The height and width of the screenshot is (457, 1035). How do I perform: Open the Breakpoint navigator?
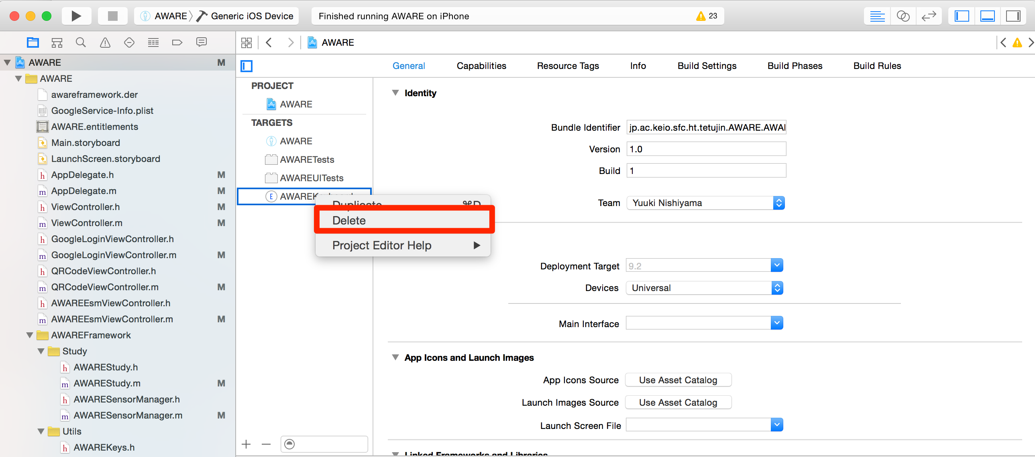tap(177, 42)
